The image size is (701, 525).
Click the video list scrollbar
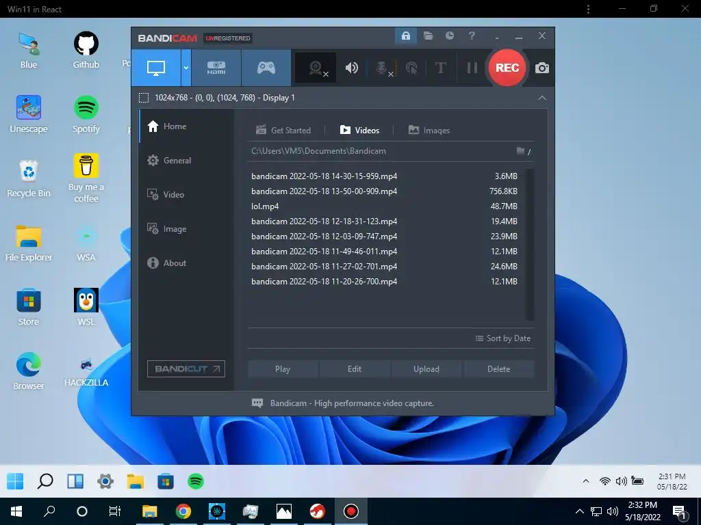(x=530, y=245)
